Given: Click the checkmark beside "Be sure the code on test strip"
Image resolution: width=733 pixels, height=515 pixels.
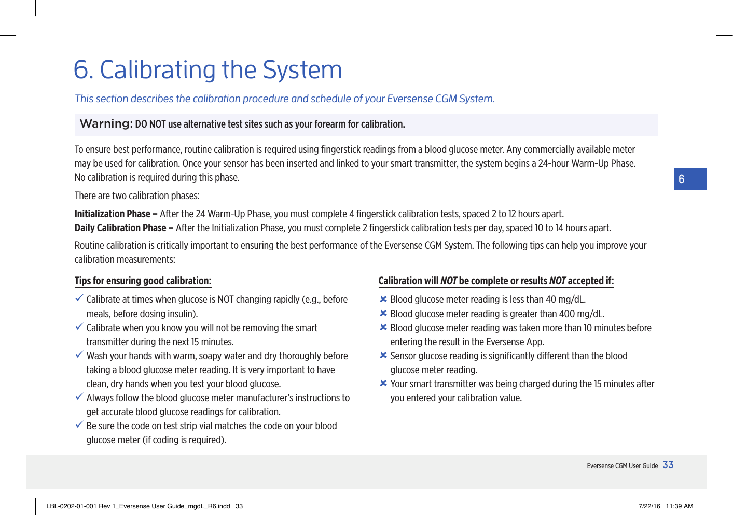Looking at the screenshot, I should (x=79, y=425).
